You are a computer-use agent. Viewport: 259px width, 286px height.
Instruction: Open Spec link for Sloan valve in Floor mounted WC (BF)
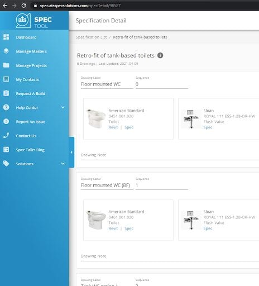[x=208, y=228]
